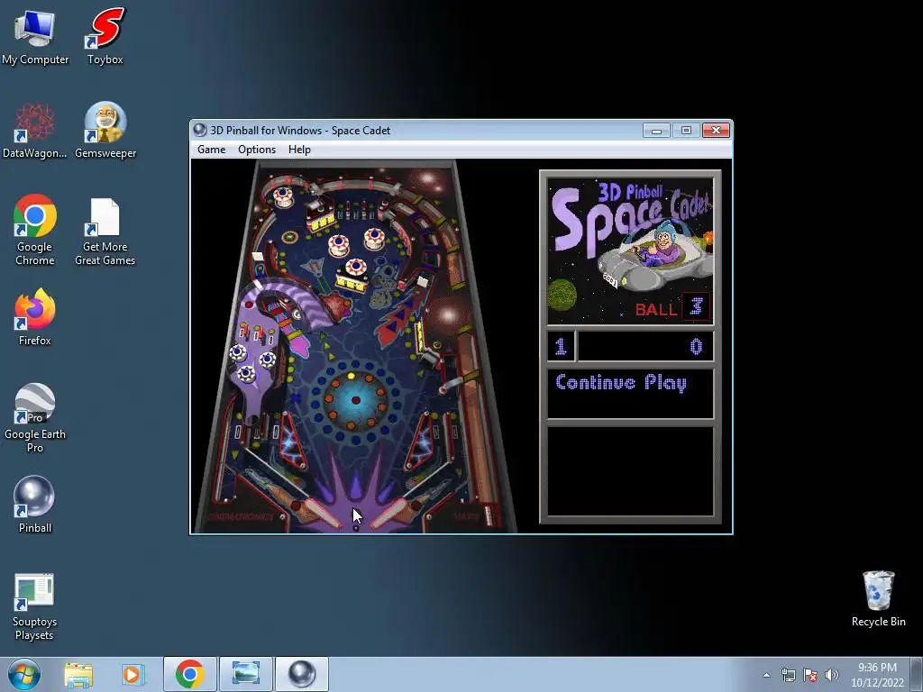Click the Continue Play message
This screenshot has height=692, width=923.
pos(621,383)
